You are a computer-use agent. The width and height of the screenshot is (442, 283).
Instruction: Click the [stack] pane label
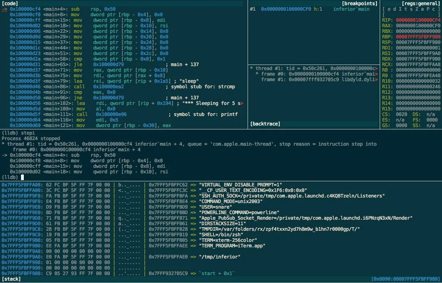coord(11,279)
